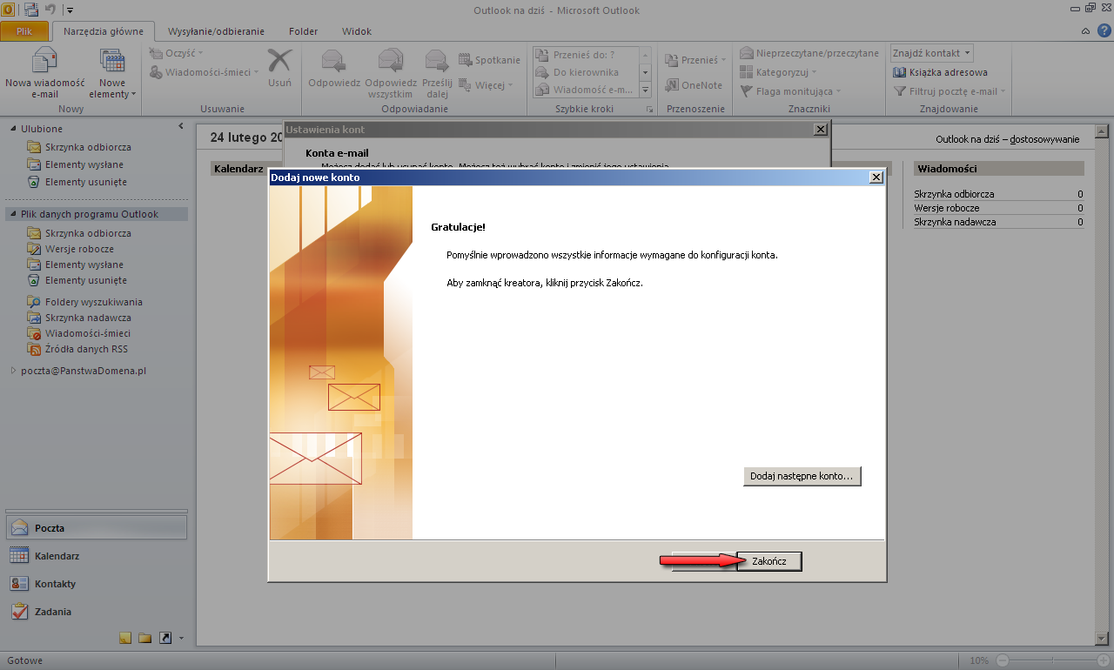Switch to Poczta in navigation pane
1114x670 pixels.
(96, 527)
